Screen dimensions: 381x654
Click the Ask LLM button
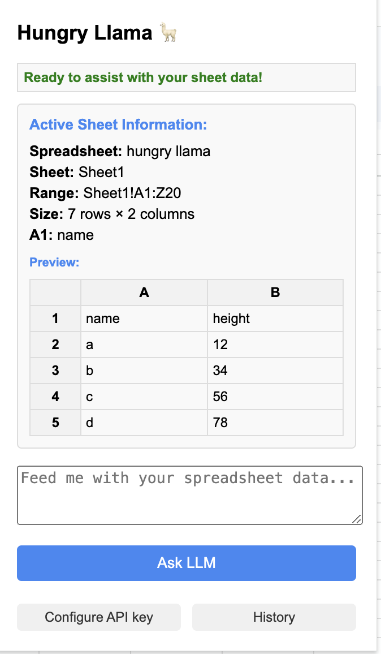click(x=187, y=563)
